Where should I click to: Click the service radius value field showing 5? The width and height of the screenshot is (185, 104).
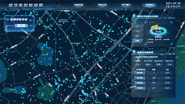pyautogui.click(x=21, y=26)
